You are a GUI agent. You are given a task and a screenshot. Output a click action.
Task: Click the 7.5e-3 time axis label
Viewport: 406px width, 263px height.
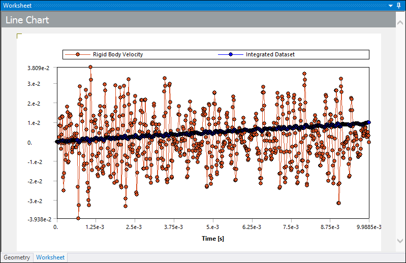(x=291, y=227)
